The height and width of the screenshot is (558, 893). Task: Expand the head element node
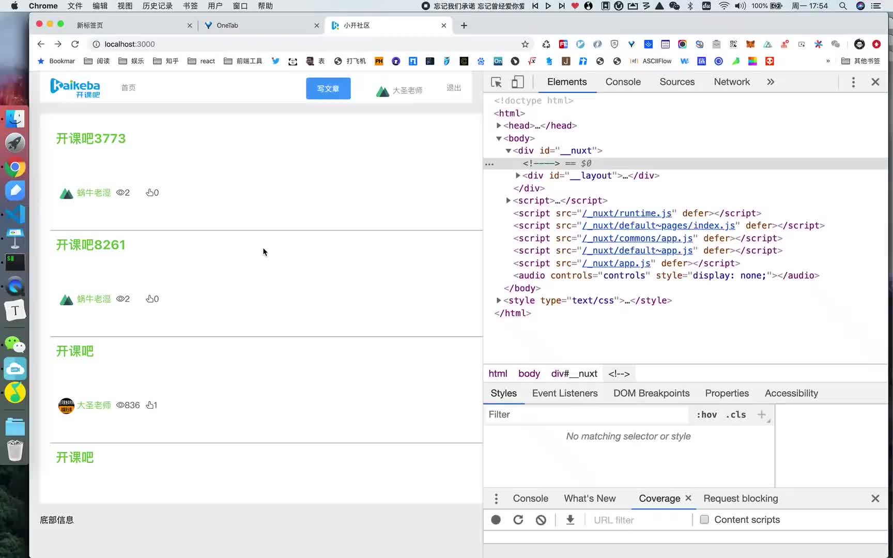click(x=499, y=126)
